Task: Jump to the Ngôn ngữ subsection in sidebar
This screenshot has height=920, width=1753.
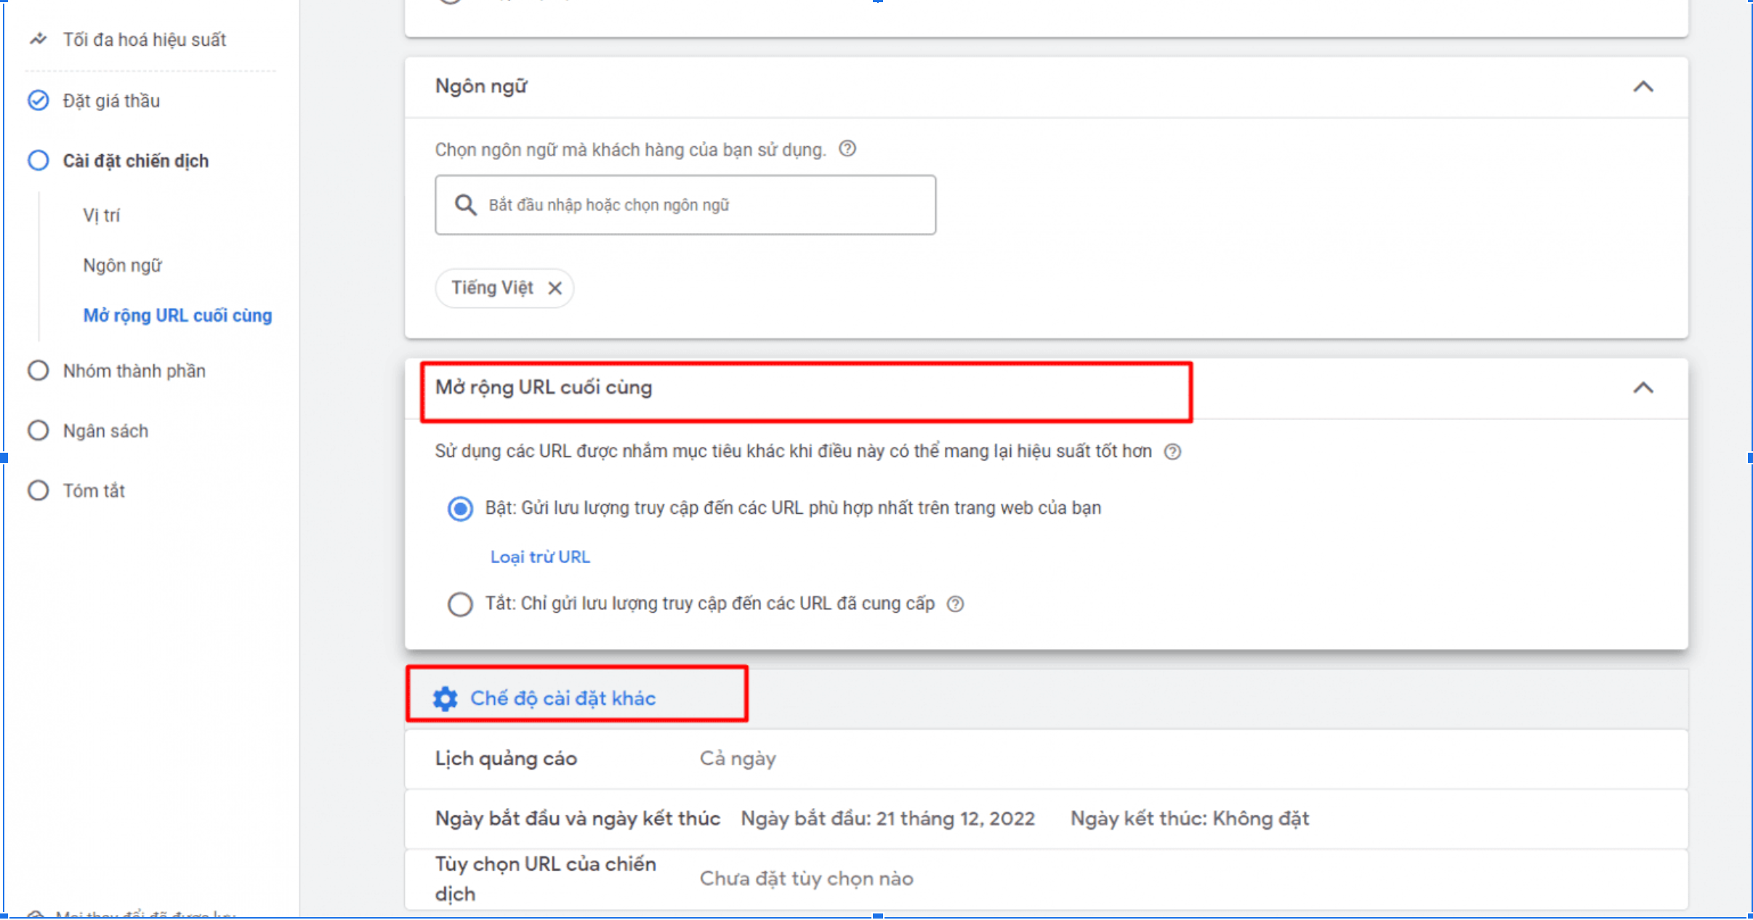Action: coord(122,265)
